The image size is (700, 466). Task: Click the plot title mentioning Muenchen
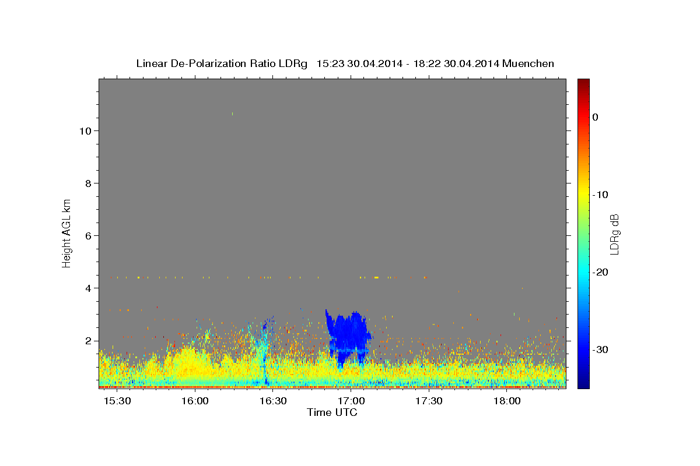click(345, 63)
